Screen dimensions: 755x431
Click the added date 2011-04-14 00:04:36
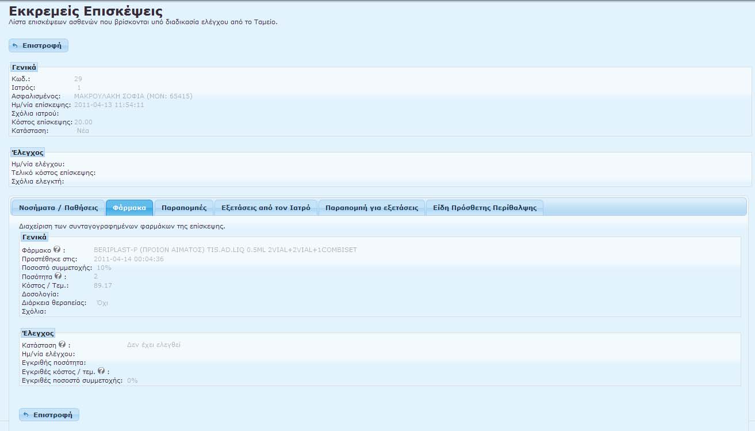tap(129, 259)
